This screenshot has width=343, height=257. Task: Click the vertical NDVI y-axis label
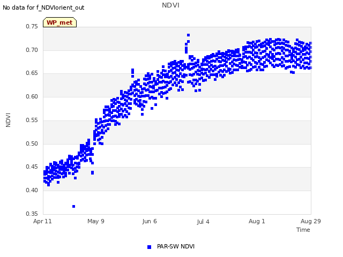click(x=8, y=120)
